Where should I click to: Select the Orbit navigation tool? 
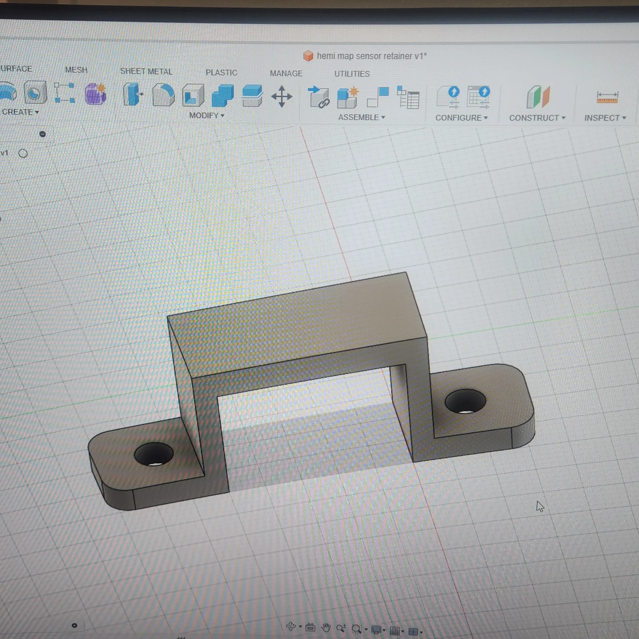(291, 627)
